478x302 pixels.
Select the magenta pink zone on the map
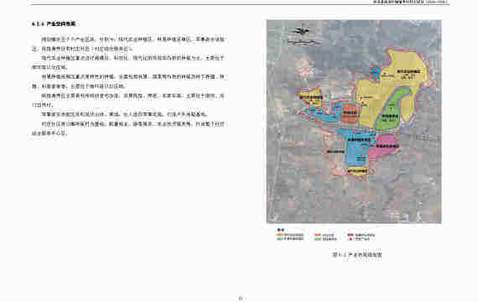coord(383,148)
